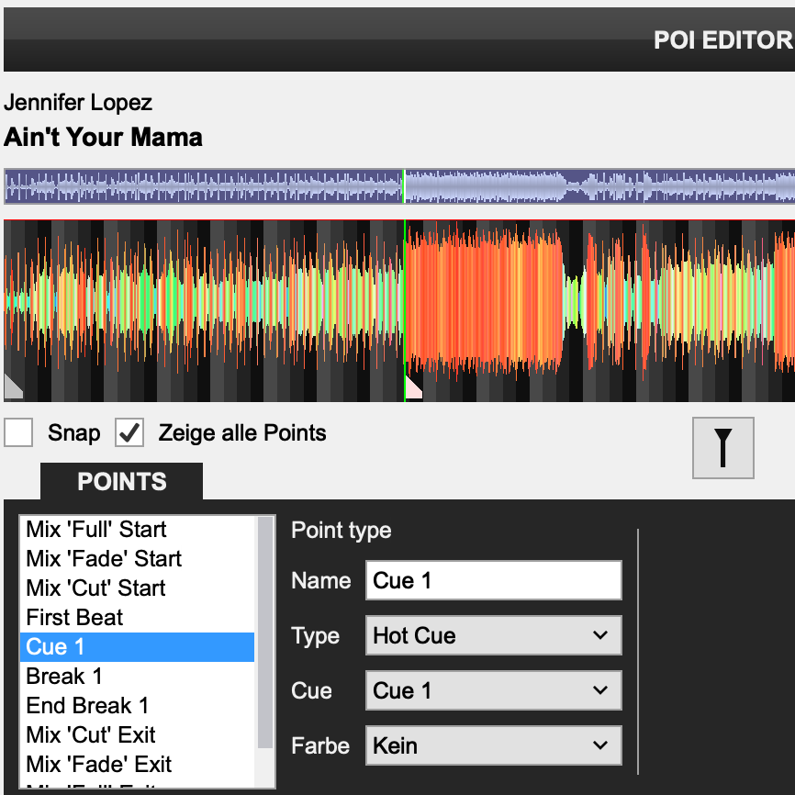Click the artist name Jennifer Lopez
This screenshot has height=795, width=795.
pos(78,103)
